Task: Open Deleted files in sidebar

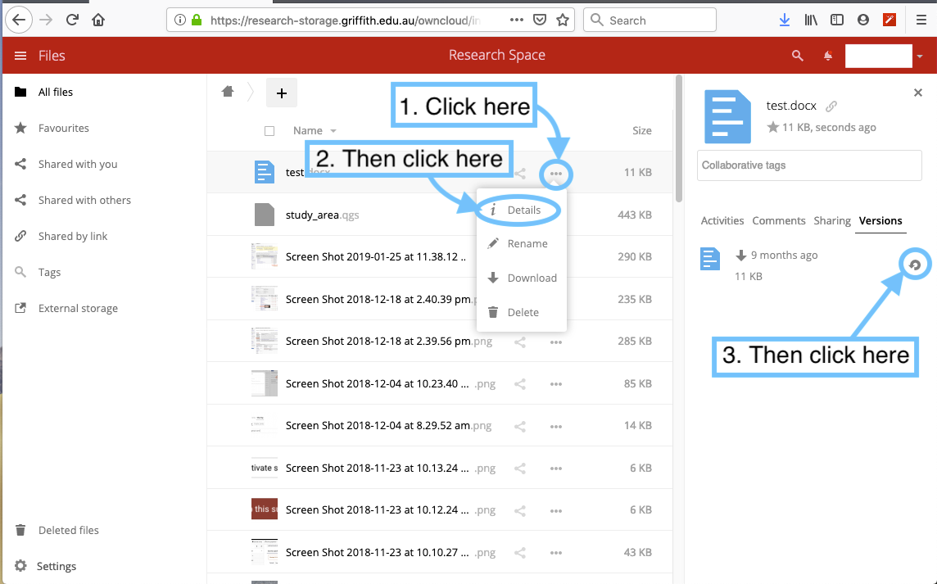Action: tap(68, 530)
